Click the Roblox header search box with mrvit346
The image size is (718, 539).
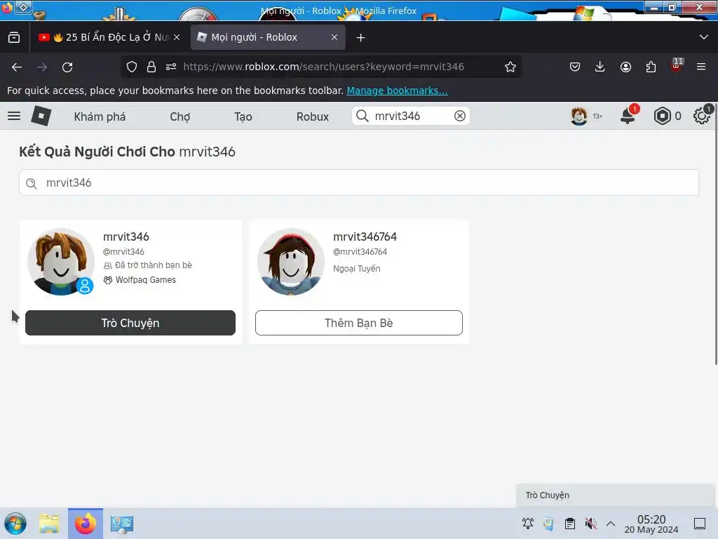click(x=410, y=116)
